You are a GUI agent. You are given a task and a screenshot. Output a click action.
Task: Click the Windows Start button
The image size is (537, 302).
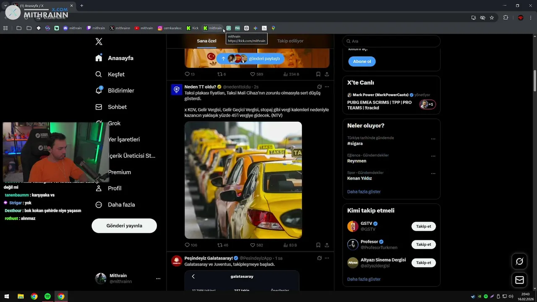click(x=7, y=297)
